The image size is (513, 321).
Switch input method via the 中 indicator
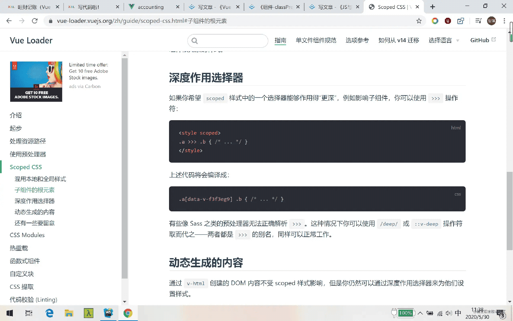click(x=458, y=313)
